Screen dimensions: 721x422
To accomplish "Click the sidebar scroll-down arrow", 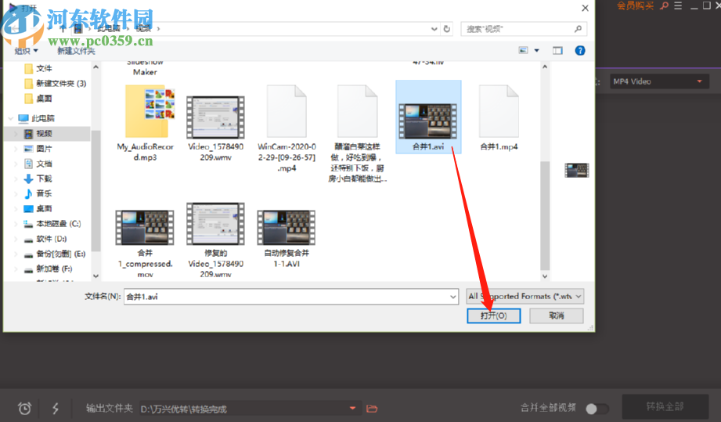I will (96, 276).
